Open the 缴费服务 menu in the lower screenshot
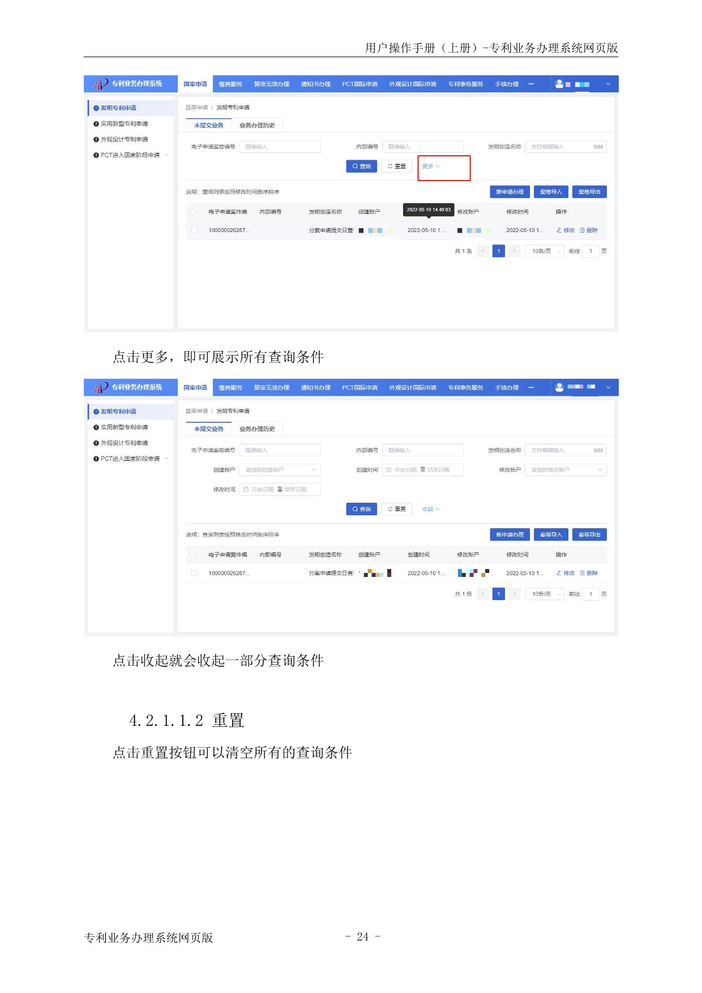This screenshot has height=993, width=702. (230, 388)
